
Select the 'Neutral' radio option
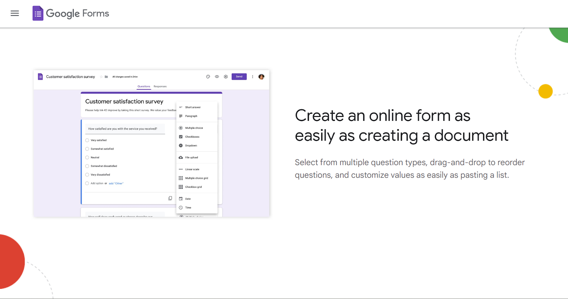[x=87, y=158]
